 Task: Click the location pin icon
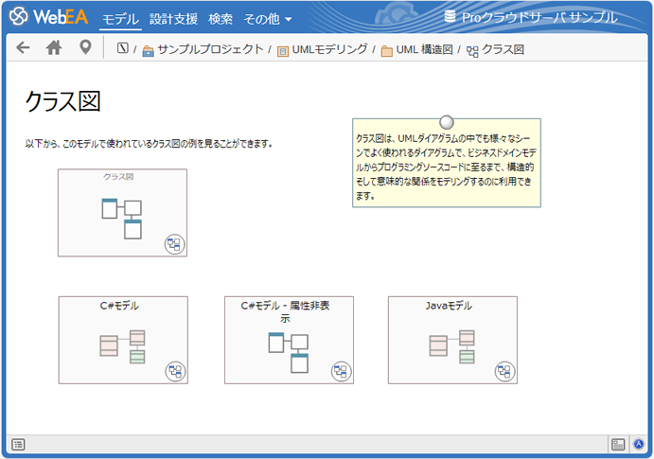pos(85,47)
